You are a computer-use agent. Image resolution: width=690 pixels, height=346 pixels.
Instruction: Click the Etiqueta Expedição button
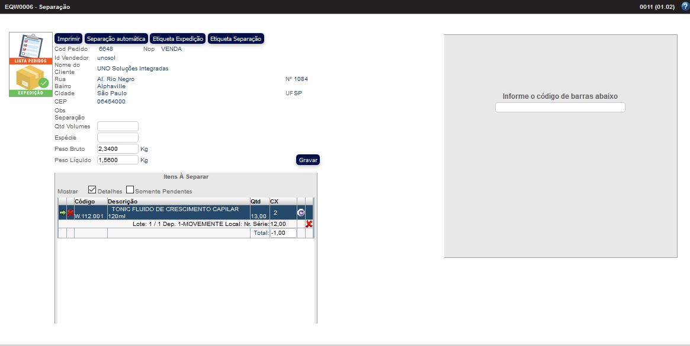[178, 38]
